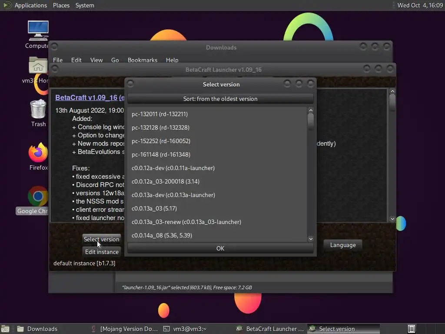This screenshot has height=334, width=445.
Task: Select version pc-132128 (rd-132328)
Action: point(217,127)
